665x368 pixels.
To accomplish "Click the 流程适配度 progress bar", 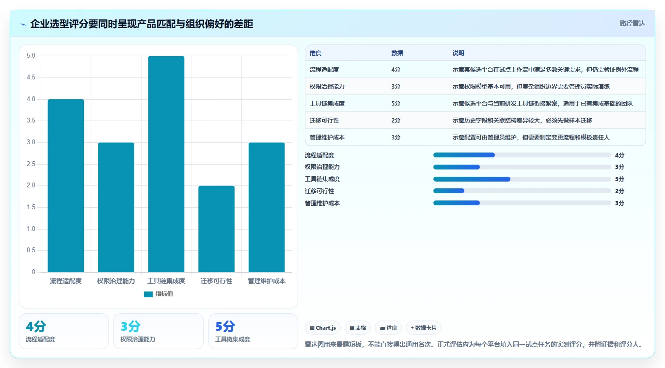I will coord(522,155).
